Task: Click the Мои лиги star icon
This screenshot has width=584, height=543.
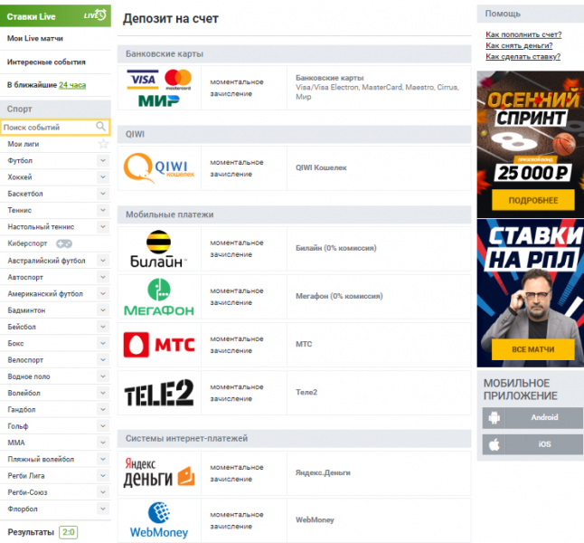Action: click(x=103, y=144)
